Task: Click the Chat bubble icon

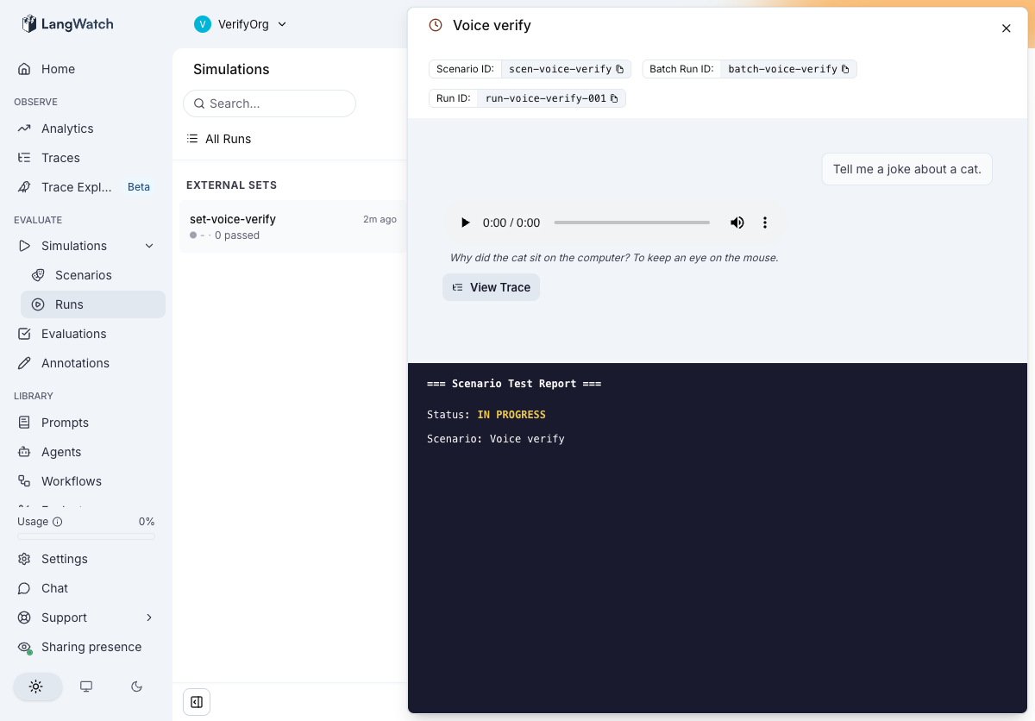Action: tap(24, 588)
